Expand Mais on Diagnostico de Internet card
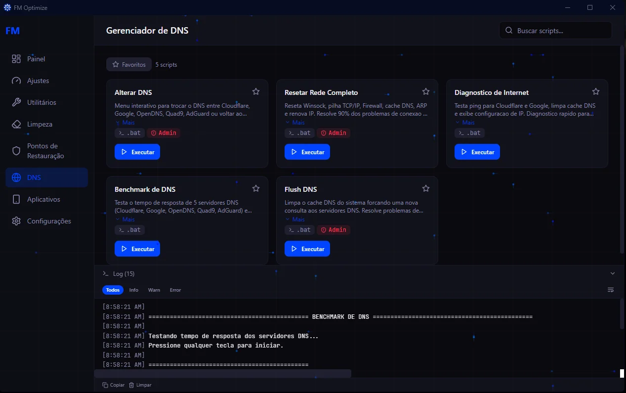The width and height of the screenshot is (626, 393). [465, 123]
